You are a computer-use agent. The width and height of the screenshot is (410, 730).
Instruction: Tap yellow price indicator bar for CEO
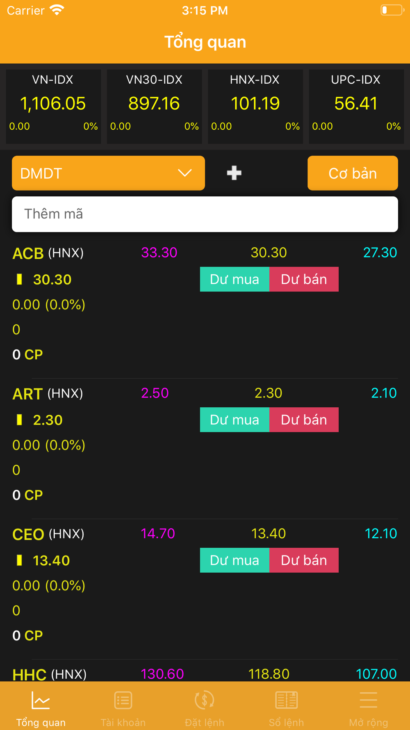point(19,560)
